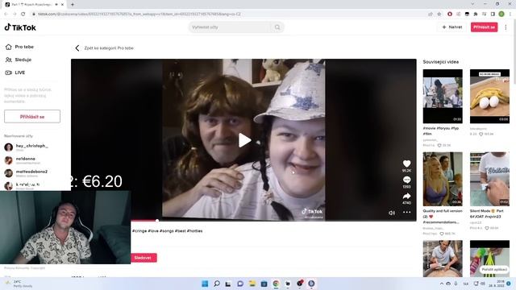The image size is (516, 290).
Task: Open the Quality and full version video
Action: [443, 179]
